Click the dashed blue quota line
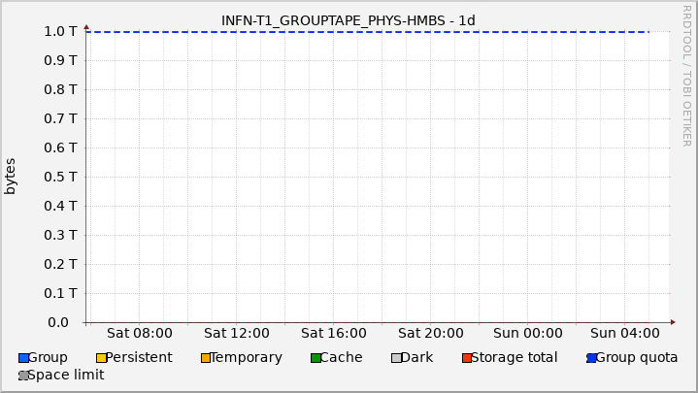This screenshot has height=393, width=698. click(x=369, y=32)
